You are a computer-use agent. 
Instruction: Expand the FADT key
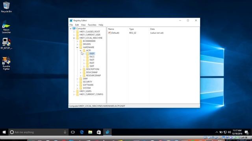(x=84, y=60)
